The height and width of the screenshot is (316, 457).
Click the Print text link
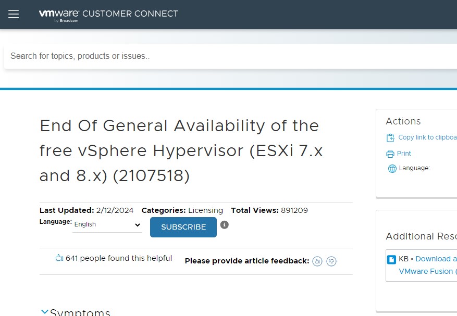403,153
